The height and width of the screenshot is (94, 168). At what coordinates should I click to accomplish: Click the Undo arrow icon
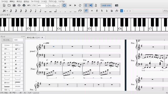(x=29, y=5)
